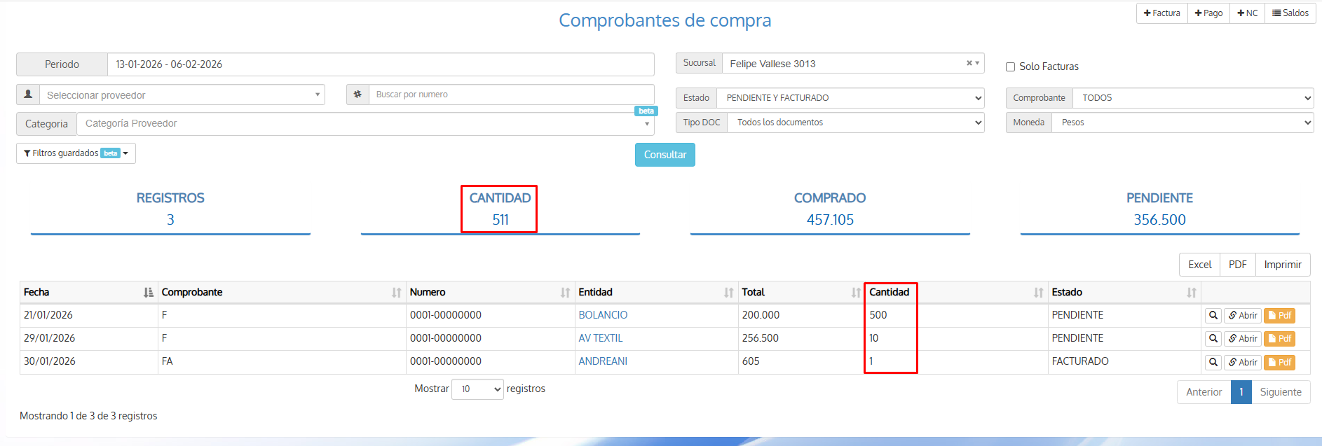
Task: Download Pdf for the ANDREANI row
Action: [1279, 363]
